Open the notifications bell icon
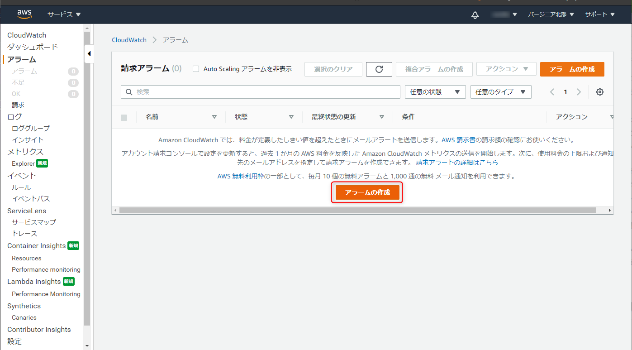Viewport: 632px width, 350px height. (475, 15)
